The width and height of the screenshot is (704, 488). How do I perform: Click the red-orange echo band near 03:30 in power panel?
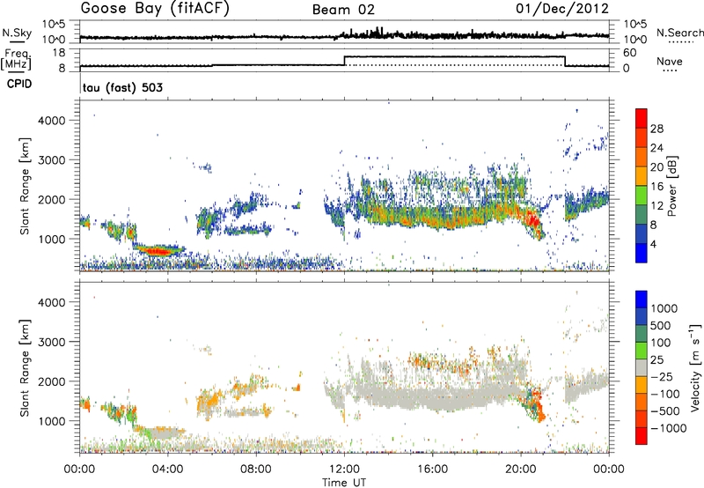pos(159,251)
